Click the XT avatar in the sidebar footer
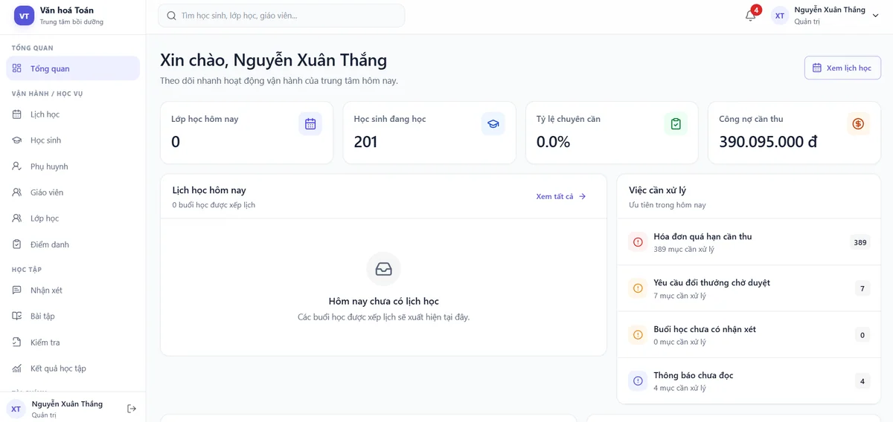Viewport: 893px width, 422px height. coord(16,409)
